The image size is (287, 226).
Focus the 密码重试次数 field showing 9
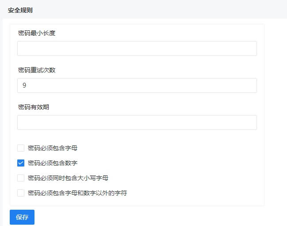[137, 85]
